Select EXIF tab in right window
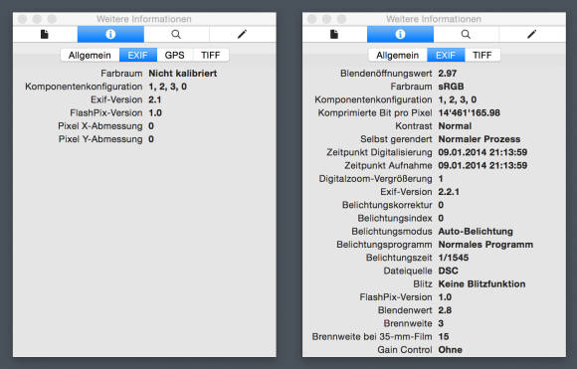This screenshot has width=577, height=369. pos(446,55)
